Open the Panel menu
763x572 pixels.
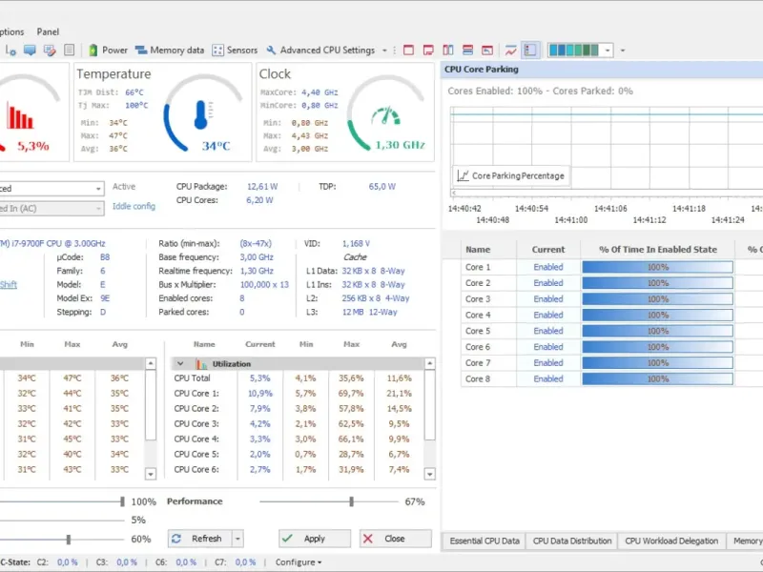pyautogui.click(x=48, y=31)
